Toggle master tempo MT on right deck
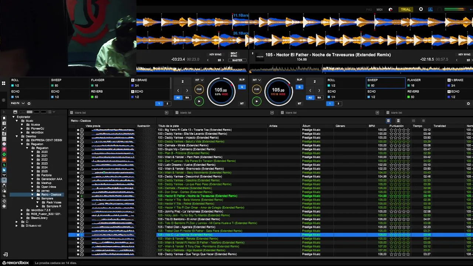 tap(299, 103)
